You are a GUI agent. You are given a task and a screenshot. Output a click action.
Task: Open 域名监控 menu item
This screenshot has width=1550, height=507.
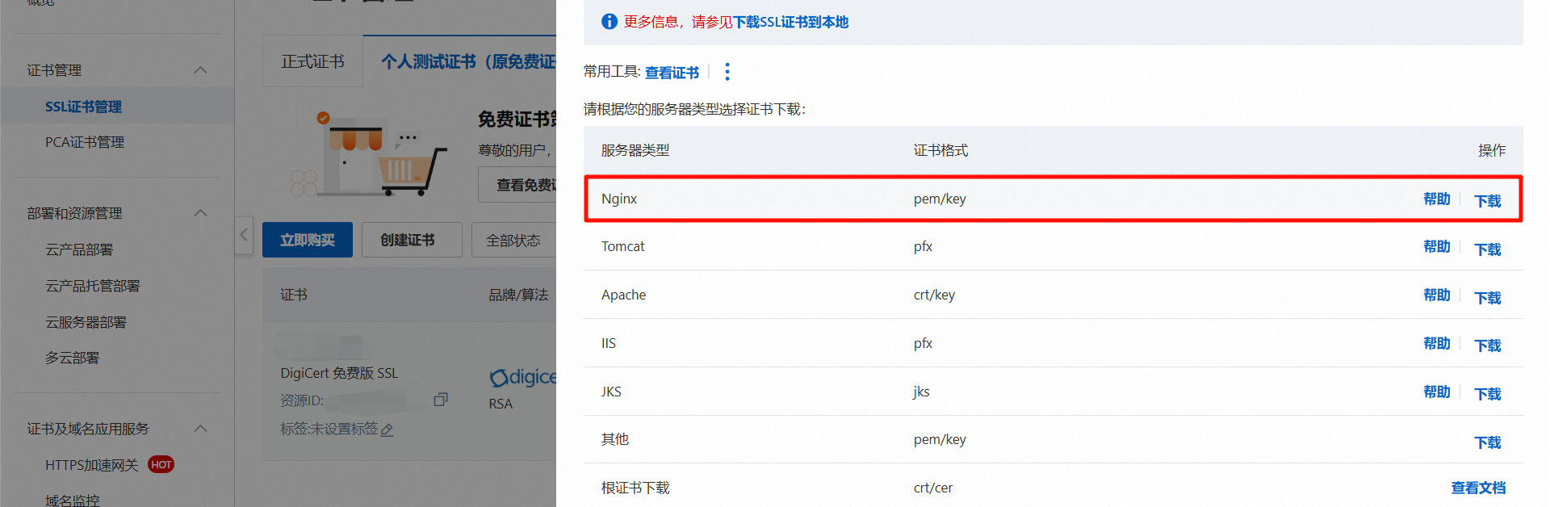73,500
